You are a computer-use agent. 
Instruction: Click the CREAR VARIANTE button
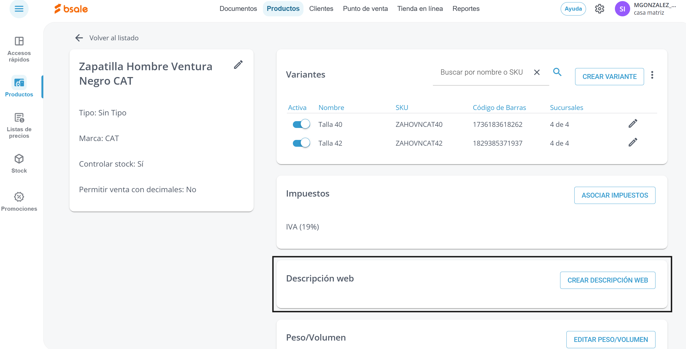point(609,77)
